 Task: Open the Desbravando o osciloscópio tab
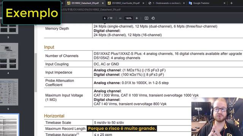coord(167,3)
